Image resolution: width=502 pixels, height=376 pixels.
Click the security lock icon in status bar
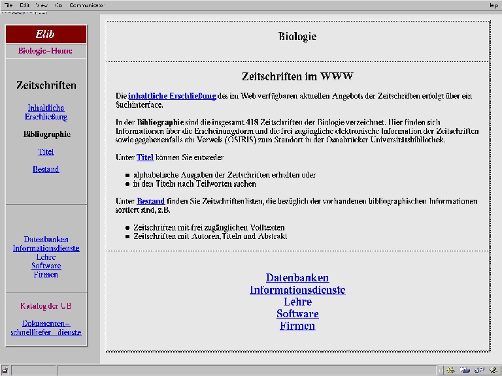[5, 370]
